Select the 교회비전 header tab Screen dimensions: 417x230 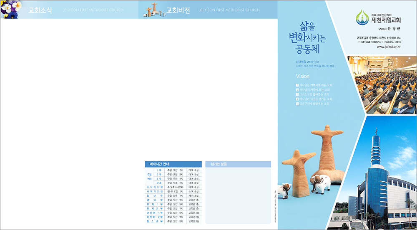click(x=178, y=10)
